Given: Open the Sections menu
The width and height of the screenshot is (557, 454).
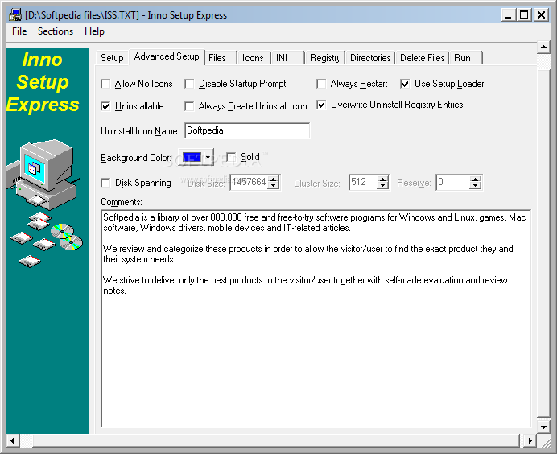Looking at the screenshot, I should 56,31.
